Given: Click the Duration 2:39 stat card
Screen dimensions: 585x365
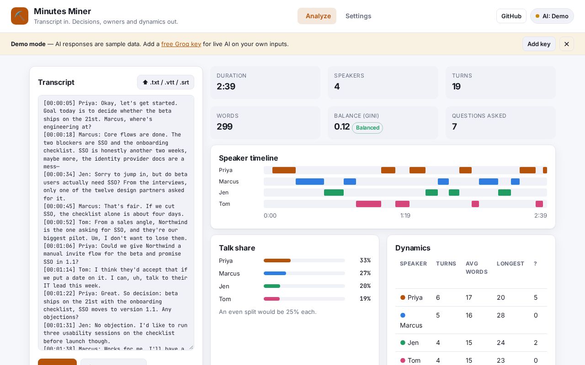Looking at the screenshot, I should 266,83.
